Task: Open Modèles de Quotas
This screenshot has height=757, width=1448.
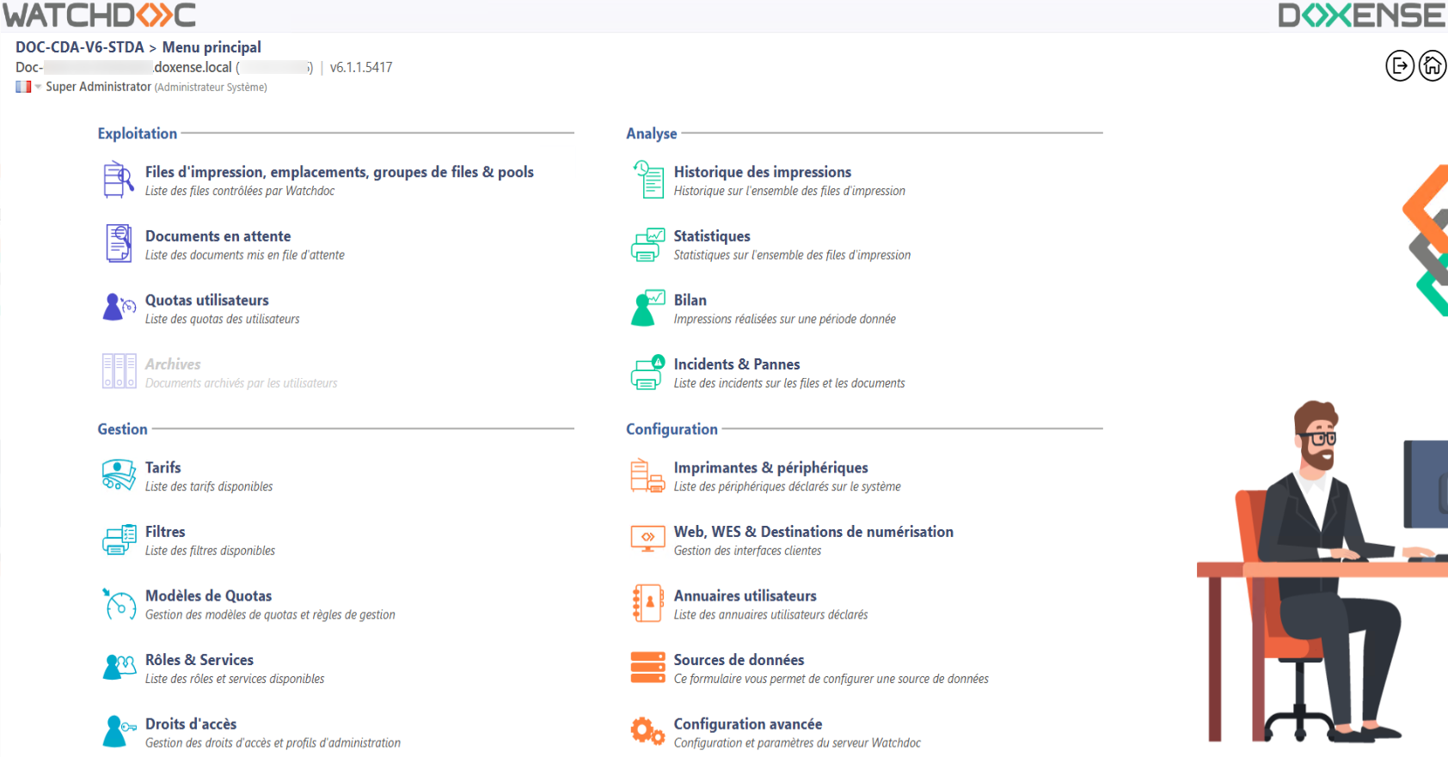Action: pyautogui.click(x=208, y=595)
